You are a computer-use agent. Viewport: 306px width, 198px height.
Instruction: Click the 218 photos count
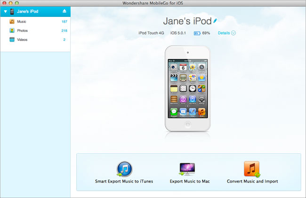click(x=64, y=30)
